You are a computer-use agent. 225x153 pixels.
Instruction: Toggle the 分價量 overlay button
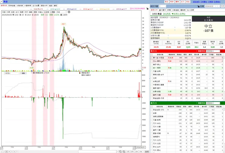click(52, 12)
